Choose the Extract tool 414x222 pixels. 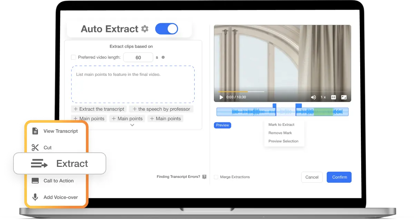click(x=60, y=163)
